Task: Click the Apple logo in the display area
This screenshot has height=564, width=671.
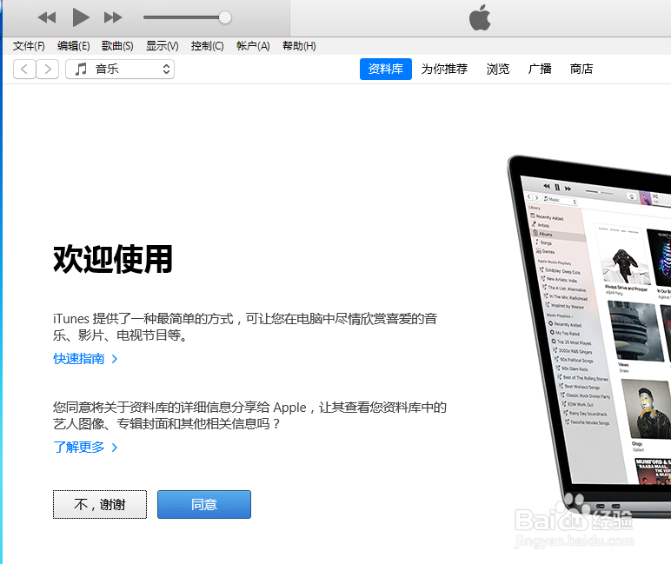Action: pos(480,17)
